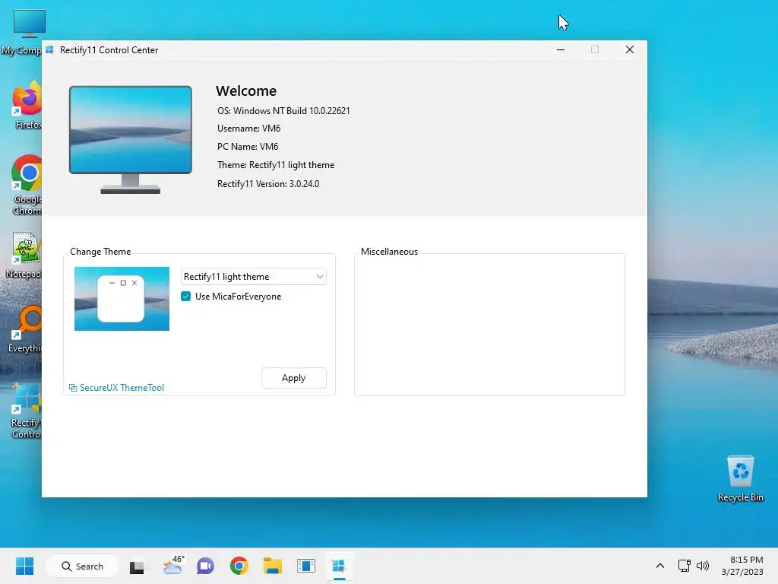This screenshot has height=584, width=778.
Task: Select the Google Chrome desktop shortcut
Action: pyautogui.click(x=27, y=185)
